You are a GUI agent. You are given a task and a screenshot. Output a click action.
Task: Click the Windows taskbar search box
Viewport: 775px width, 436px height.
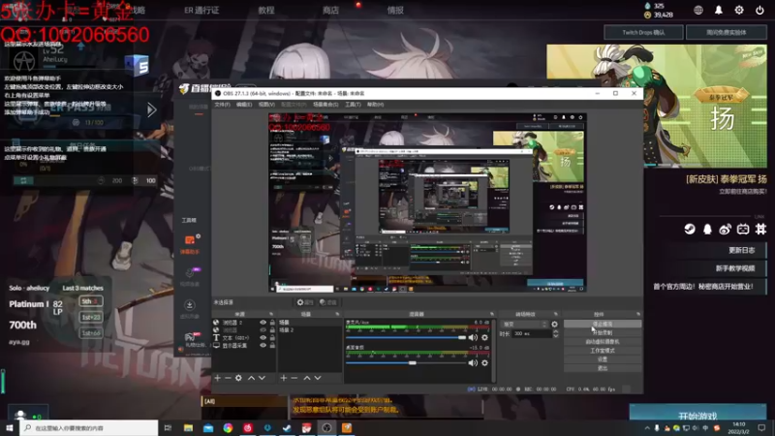click(x=89, y=428)
